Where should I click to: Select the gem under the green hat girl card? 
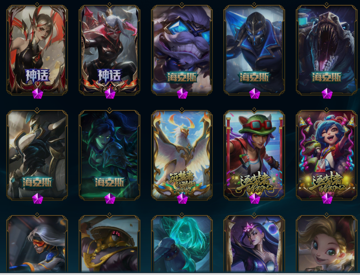coord(255,199)
